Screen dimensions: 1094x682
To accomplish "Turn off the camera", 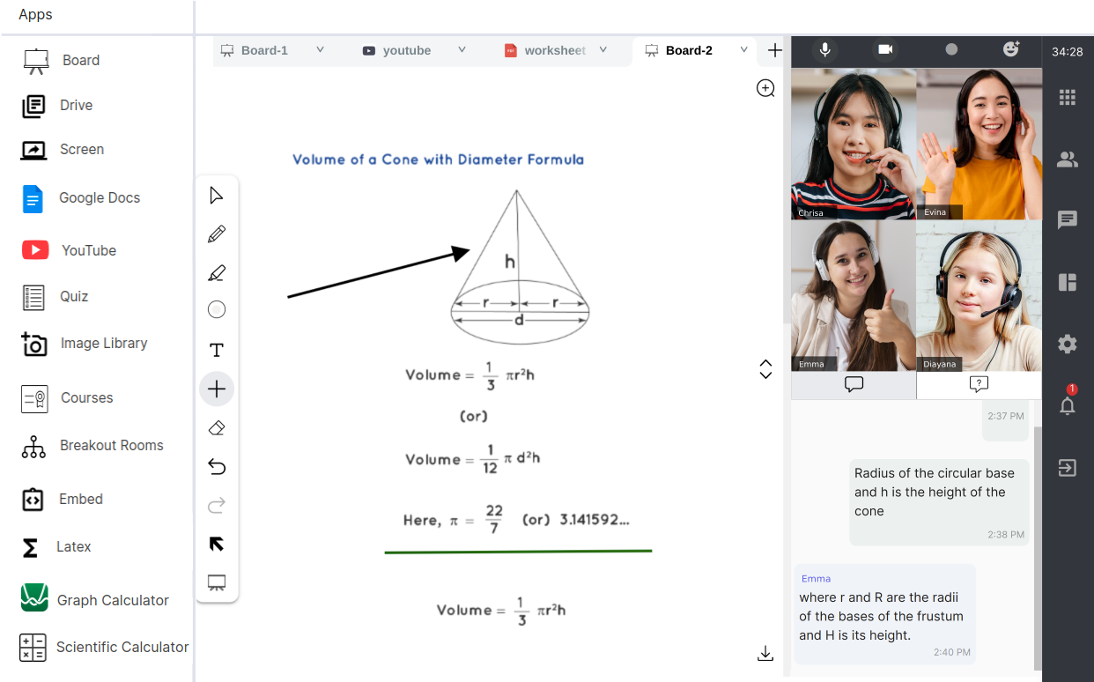I will pyautogui.click(x=885, y=49).
